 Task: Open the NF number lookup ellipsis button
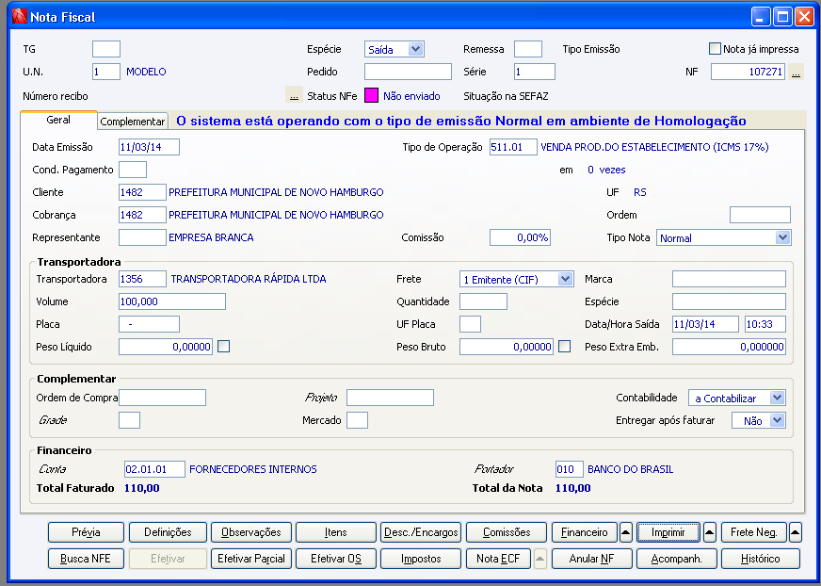click(x=796, y=72)
